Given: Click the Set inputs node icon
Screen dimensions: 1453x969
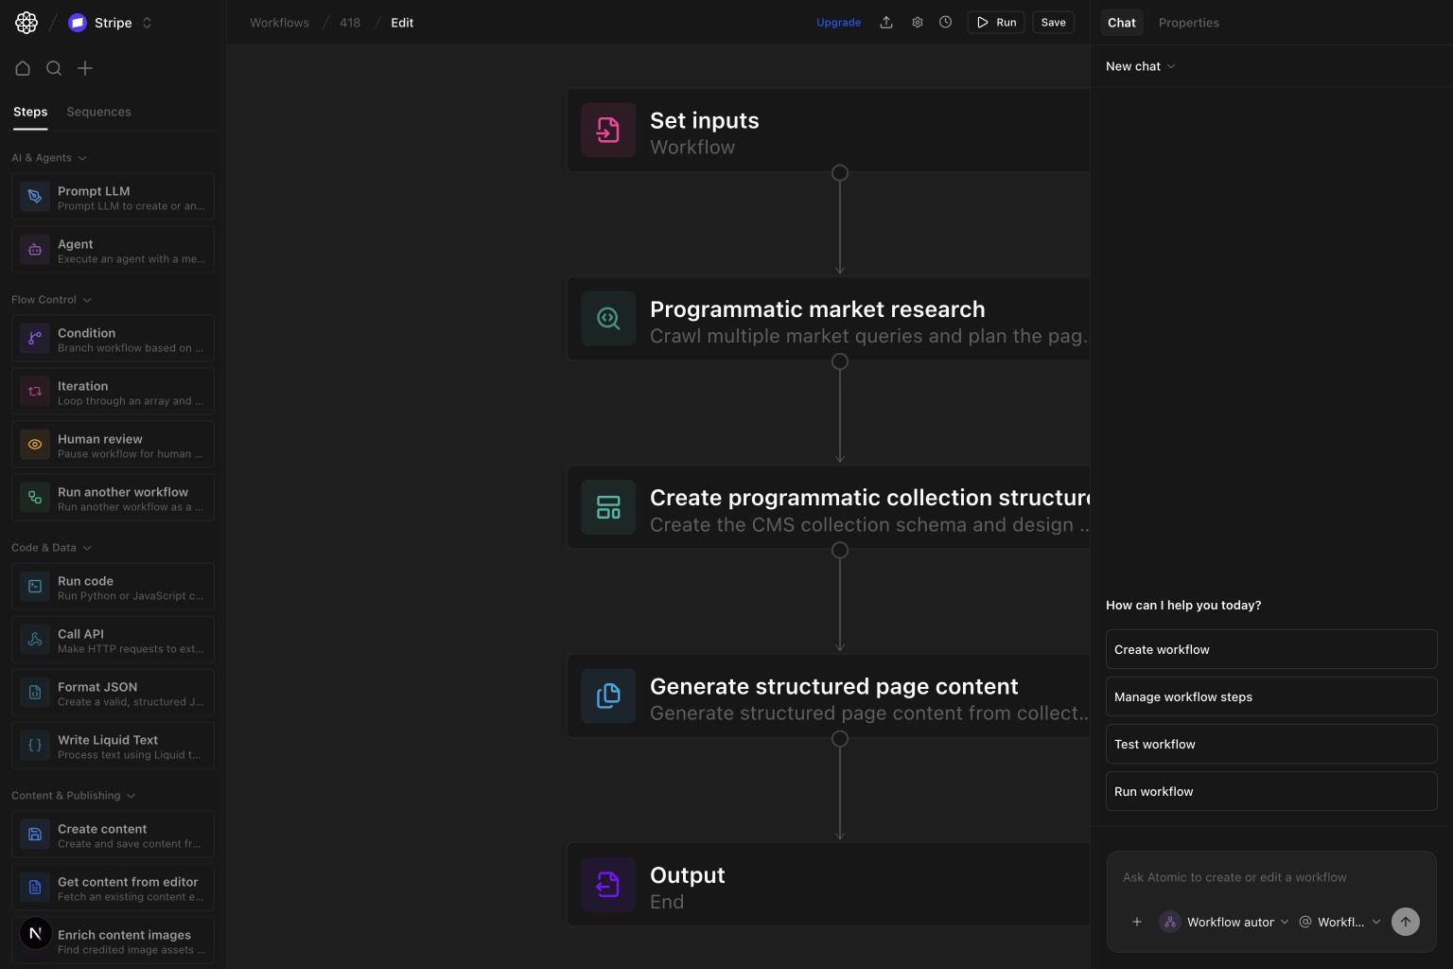Looking at the screenshot, I should click(x=608, y=131).
